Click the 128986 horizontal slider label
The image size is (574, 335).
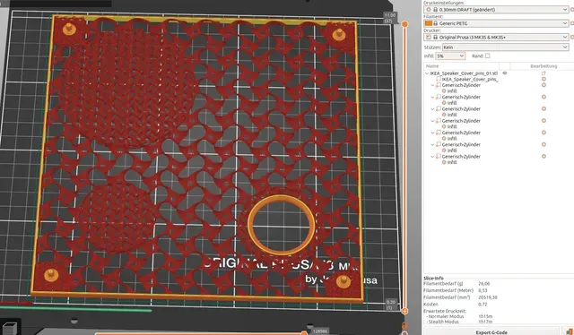(x=320, y=331)
